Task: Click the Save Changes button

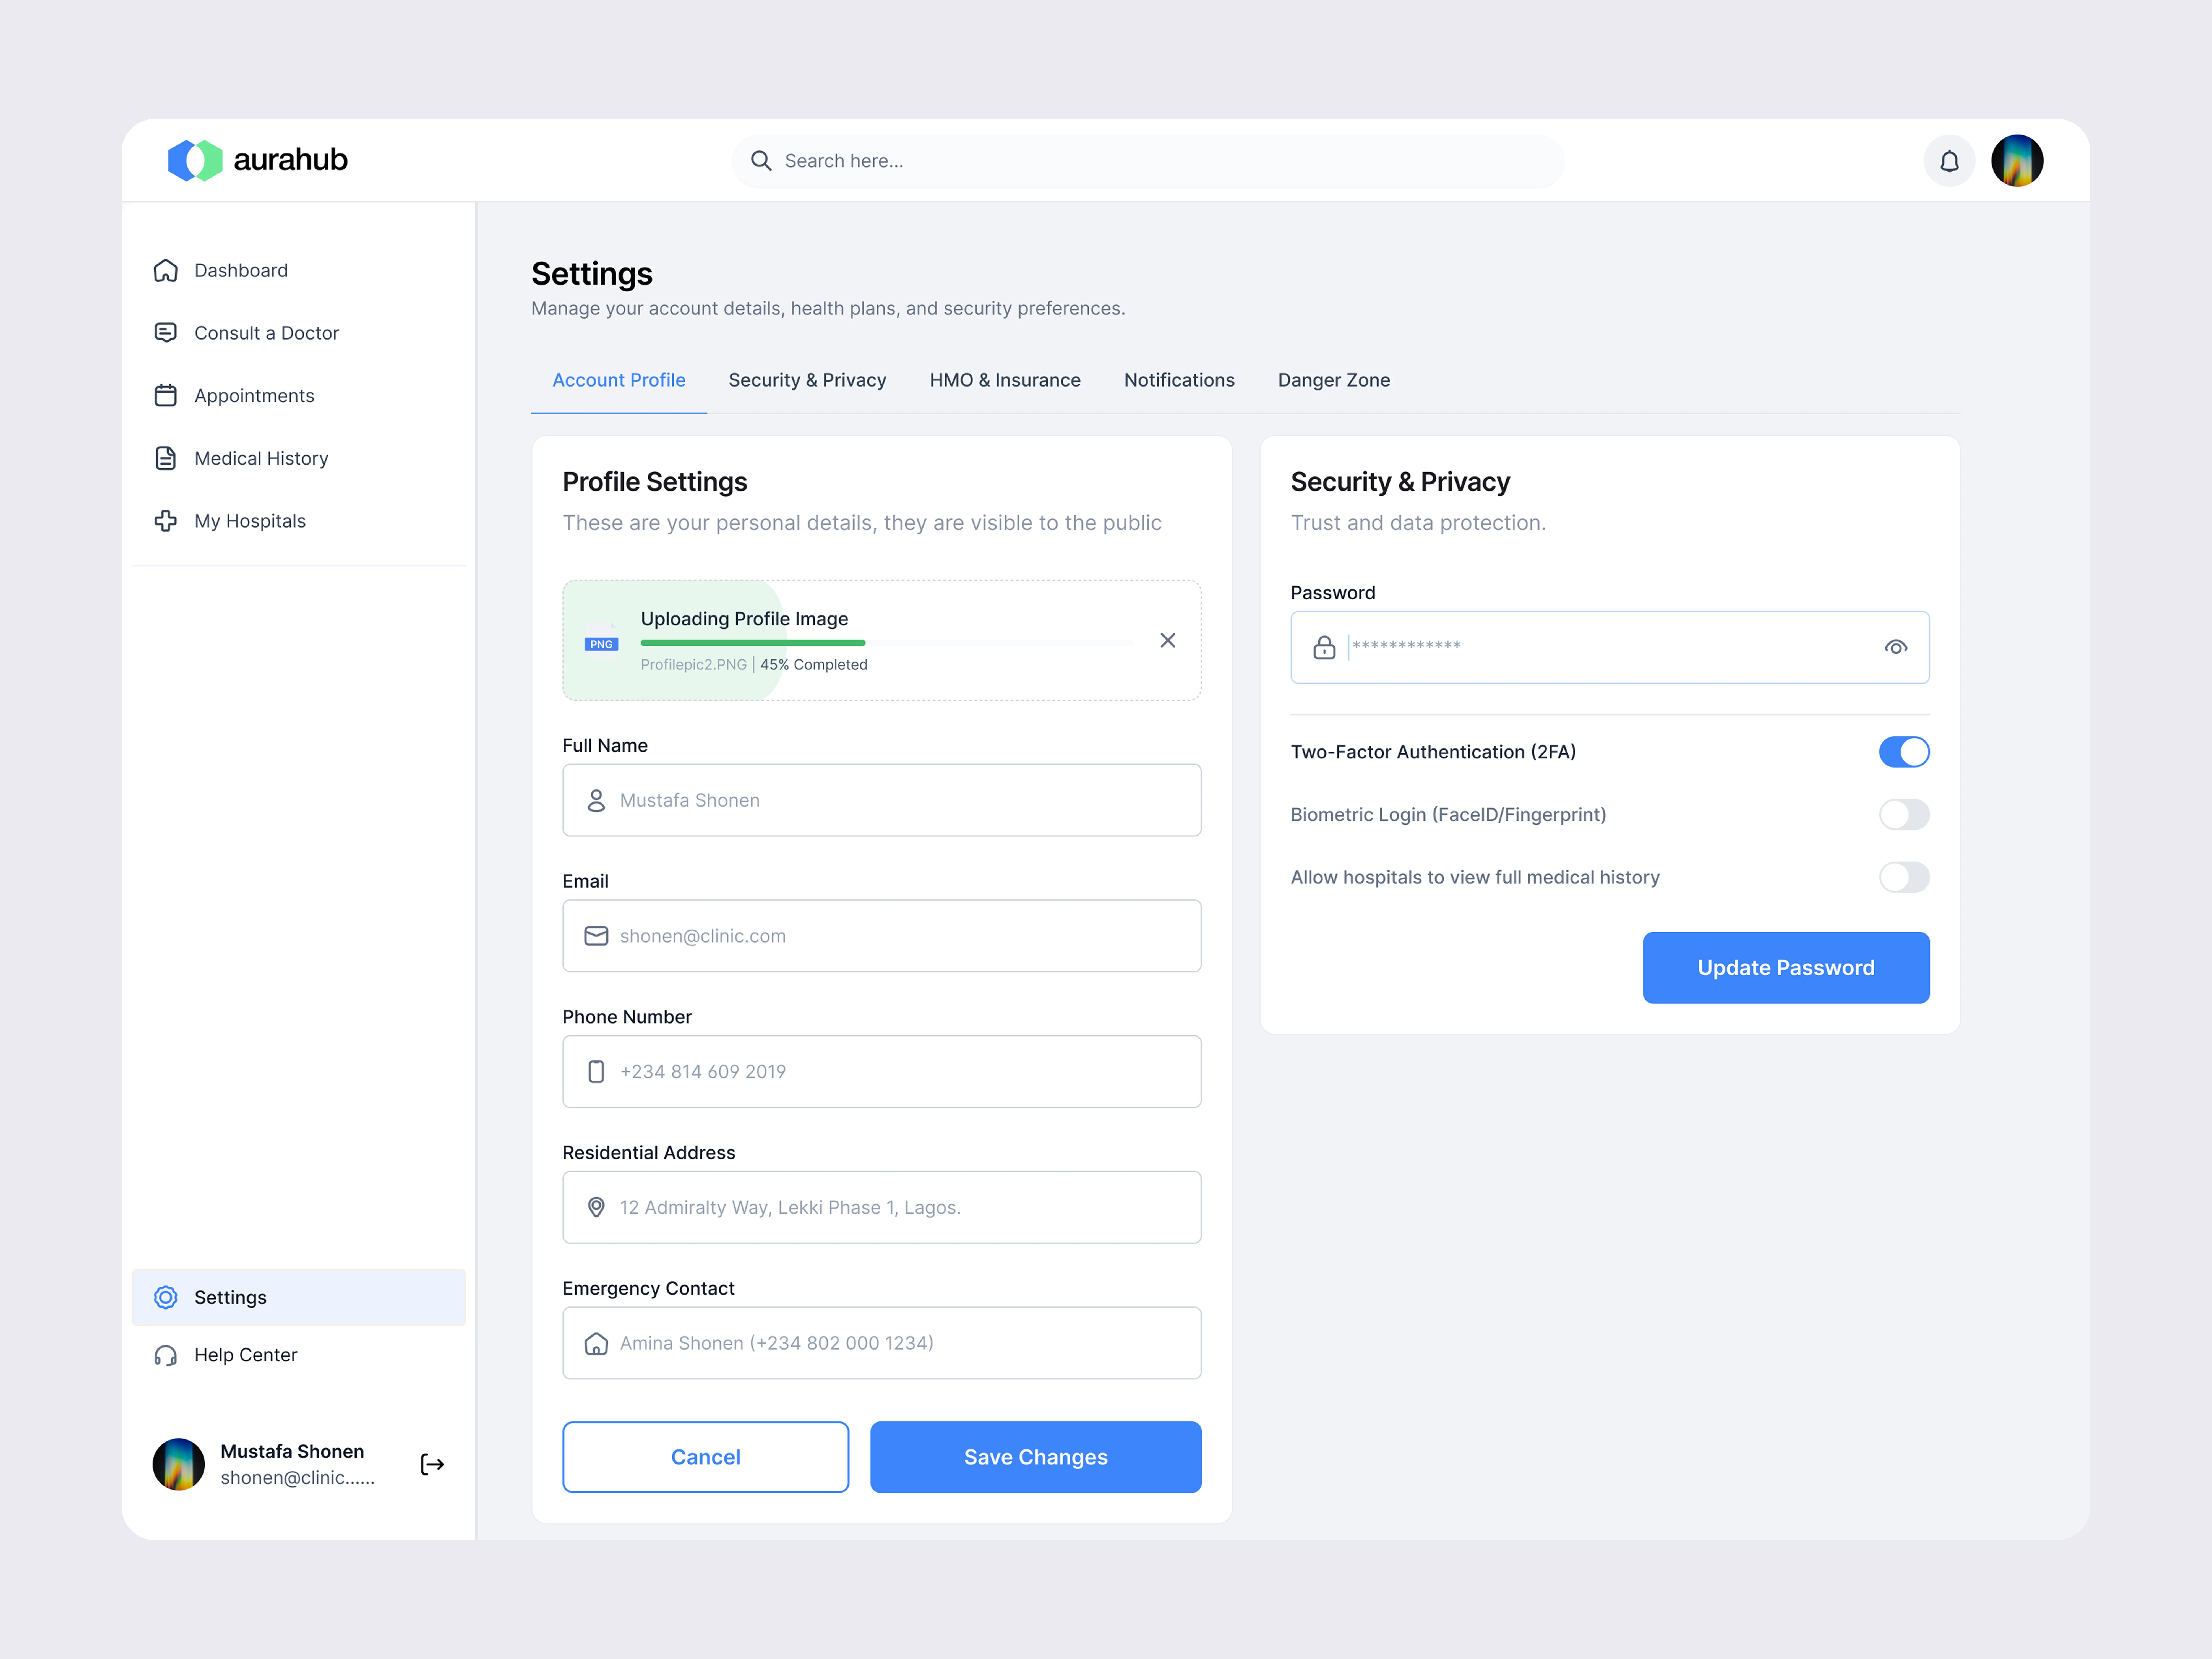Action: (1035, 1457)
